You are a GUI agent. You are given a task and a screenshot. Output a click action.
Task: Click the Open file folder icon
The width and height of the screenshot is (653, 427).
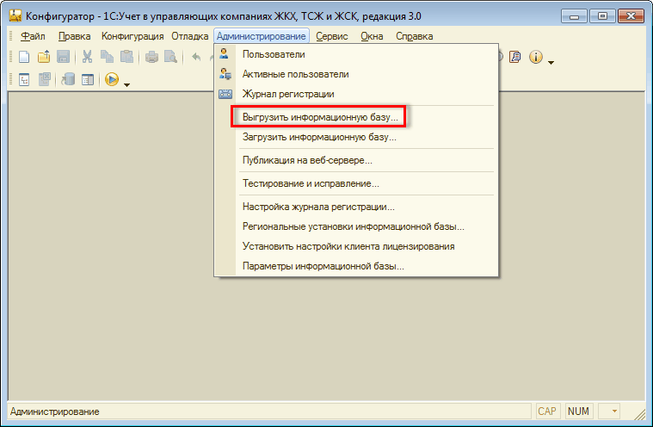click(x=44, y=56)
